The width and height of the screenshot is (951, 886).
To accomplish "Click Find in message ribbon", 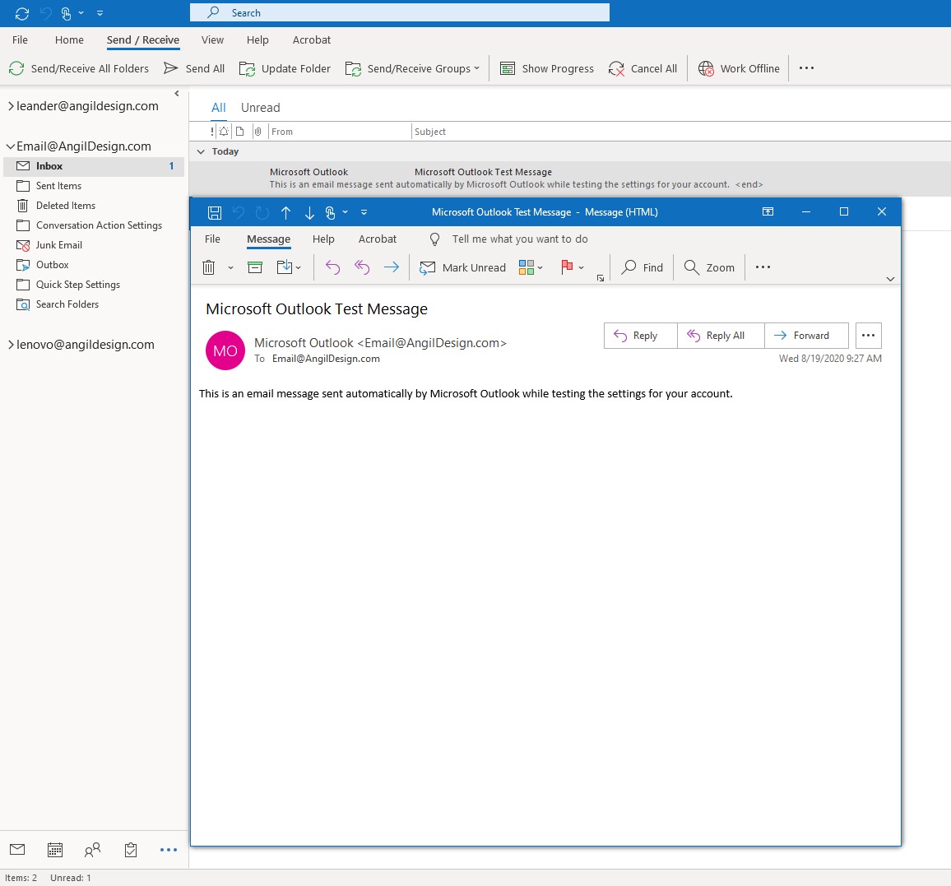I will 643,267.
